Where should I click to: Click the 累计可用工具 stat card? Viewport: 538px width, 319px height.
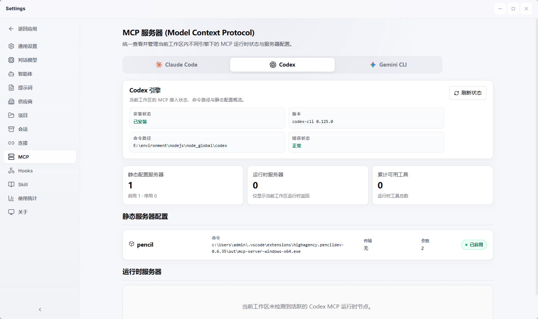tap(433, 185)
